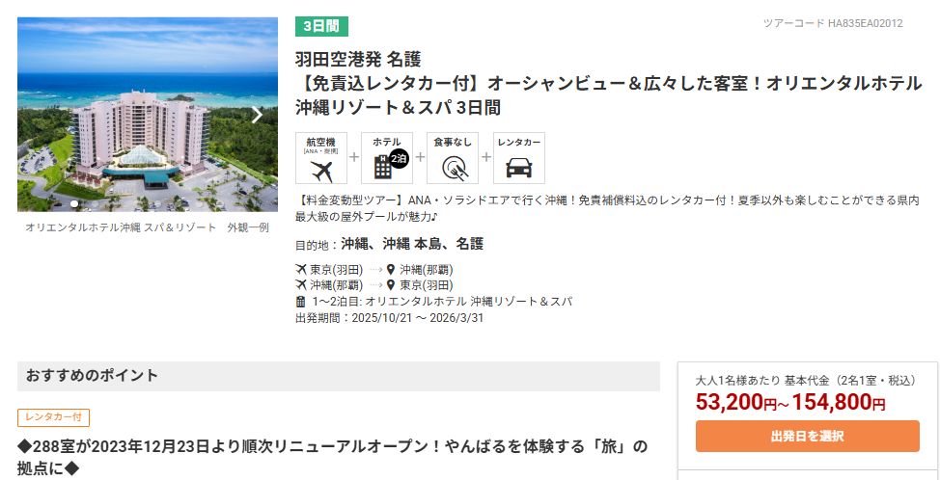The image size is (940, 480).
Task: Open the tour title 羽田空港発 名護 heading
Action: pos(357,60)
